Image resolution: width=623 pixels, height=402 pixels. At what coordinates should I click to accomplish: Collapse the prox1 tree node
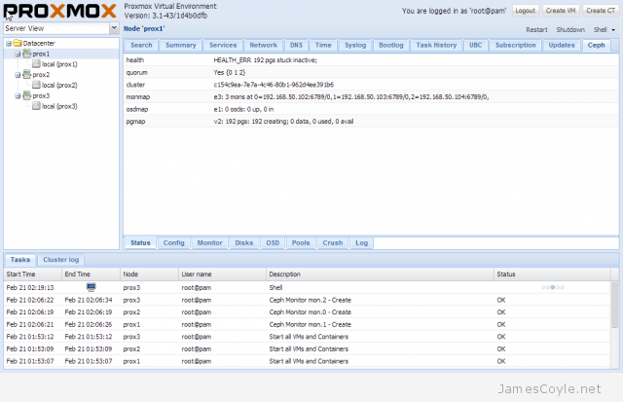tap(18, 54)
